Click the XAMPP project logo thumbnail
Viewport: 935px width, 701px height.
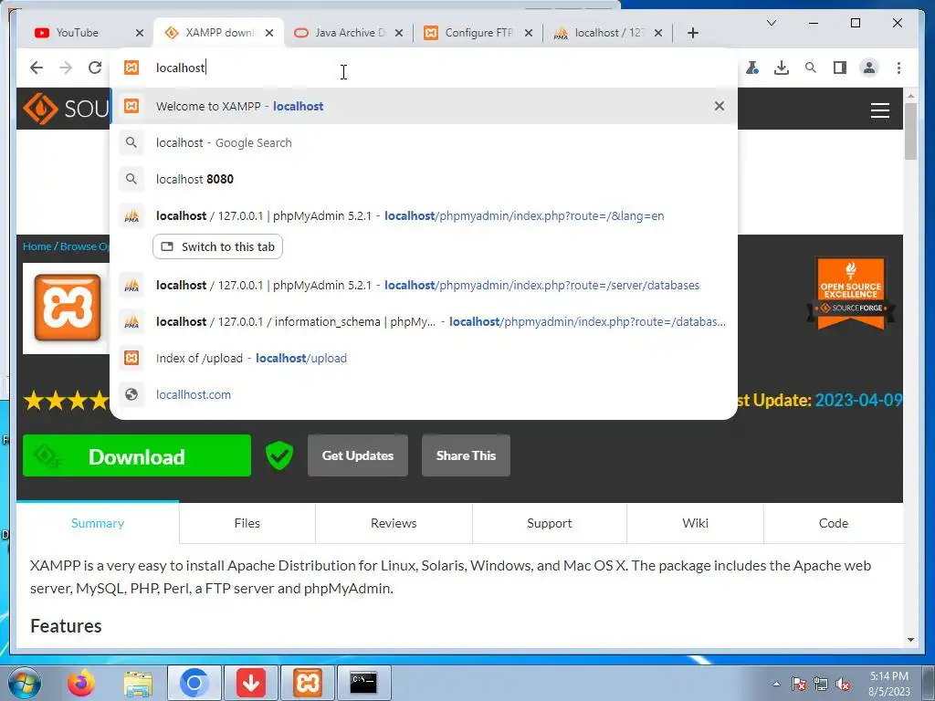(68, 308)
